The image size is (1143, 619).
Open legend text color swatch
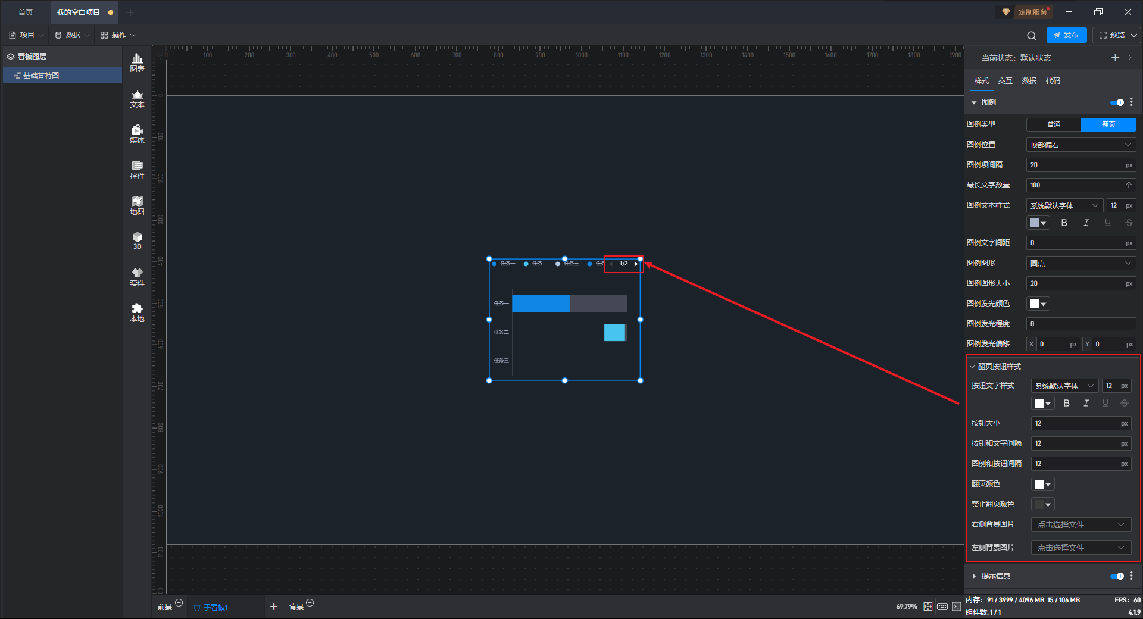pyautogui.click(x=1038, y=223)
